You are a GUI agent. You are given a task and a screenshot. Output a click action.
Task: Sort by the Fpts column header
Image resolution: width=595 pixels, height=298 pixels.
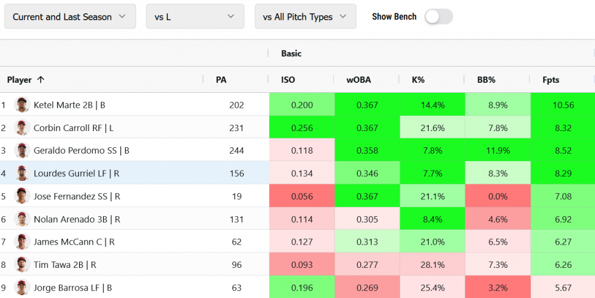(551, 80)
